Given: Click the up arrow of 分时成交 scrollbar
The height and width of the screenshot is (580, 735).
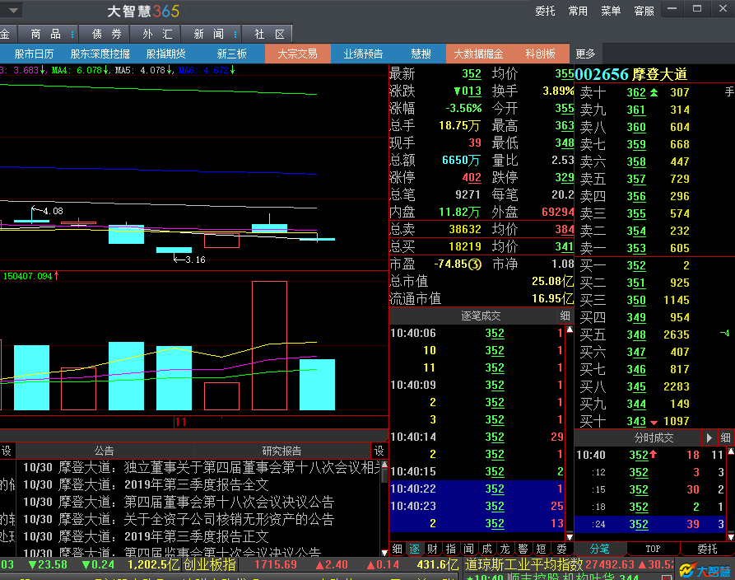Looking at the screenshot, I should click(x=731, y=451).
